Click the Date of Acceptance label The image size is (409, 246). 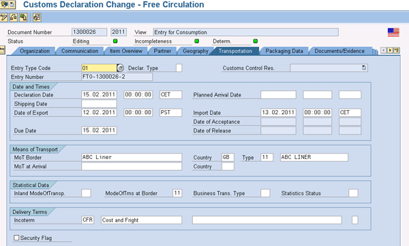[216, 122]
